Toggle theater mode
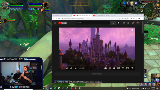This screenshot has width=160, height=90. 123,68
